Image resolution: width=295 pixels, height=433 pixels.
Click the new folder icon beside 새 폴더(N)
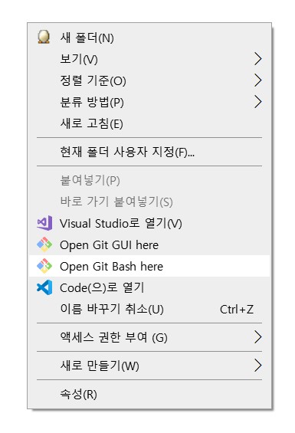[x=44, y=37]
